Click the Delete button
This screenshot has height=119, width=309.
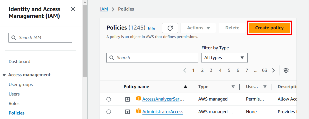pyautogui.click(x=232, y=28)
